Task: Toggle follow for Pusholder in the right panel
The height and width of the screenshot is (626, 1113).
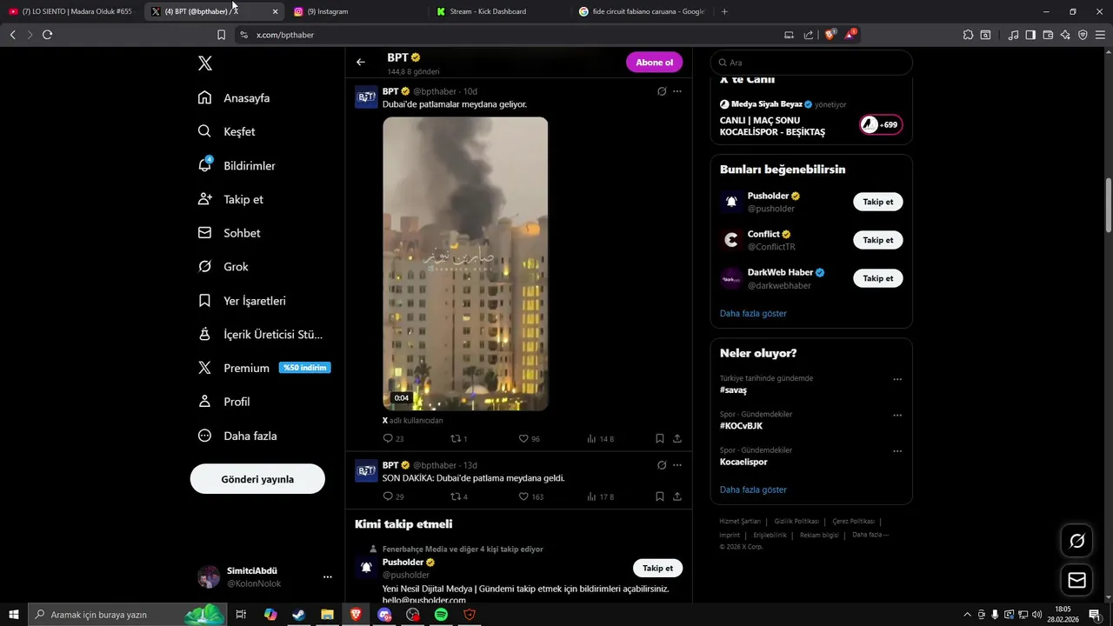Action: (x=877, y=202)
